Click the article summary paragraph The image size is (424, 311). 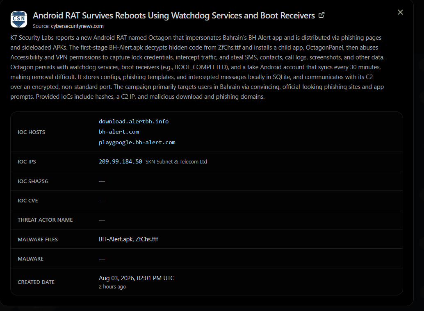(197, 67)
